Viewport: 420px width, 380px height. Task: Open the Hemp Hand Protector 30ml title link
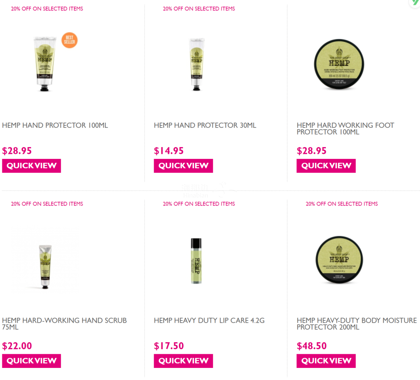coord(205,125)
